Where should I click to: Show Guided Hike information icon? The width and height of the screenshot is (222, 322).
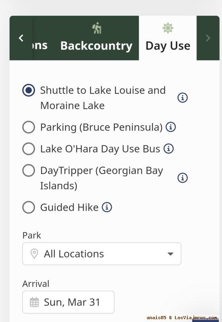[x=107, y=207]
